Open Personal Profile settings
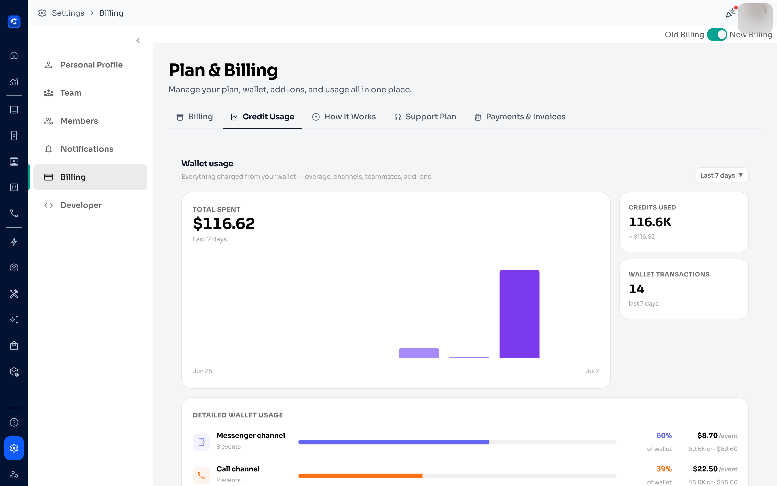This screenshot has width=777, height=486. coord(90,65)
